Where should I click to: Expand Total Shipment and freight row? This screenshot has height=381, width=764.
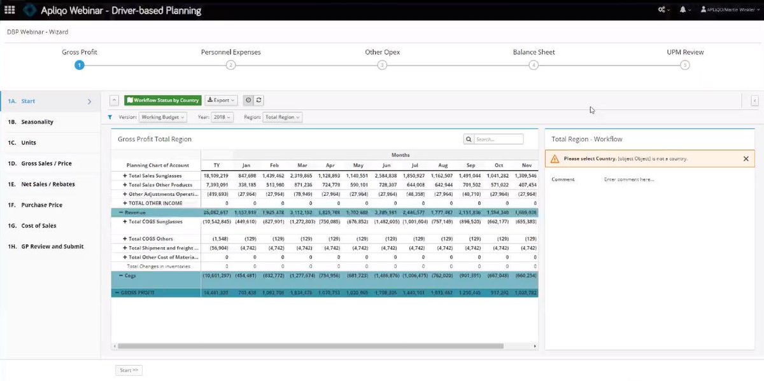pyautogui.click(x=125, y=248)
